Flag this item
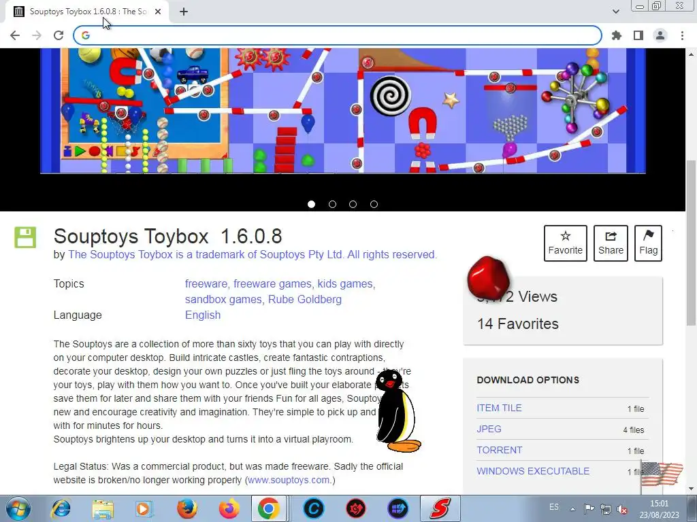The height and width of the screenshot is (522, 697). pos(648,243)
